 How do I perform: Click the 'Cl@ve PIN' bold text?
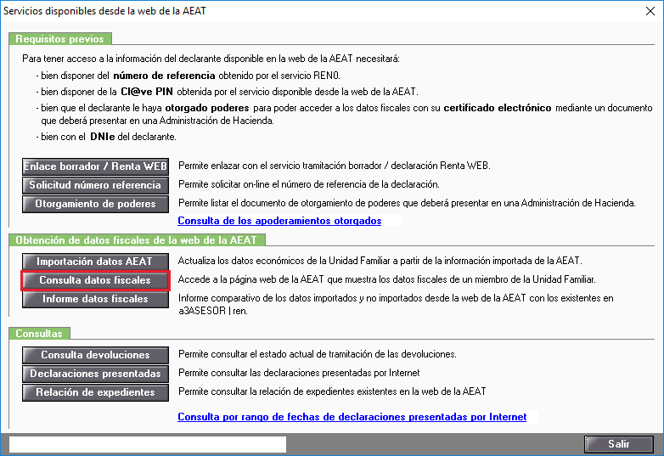click(x=147, y=92)
